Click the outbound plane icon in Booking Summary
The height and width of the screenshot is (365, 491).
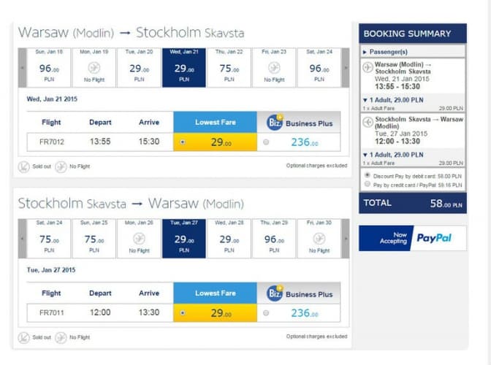click(368, 66)
